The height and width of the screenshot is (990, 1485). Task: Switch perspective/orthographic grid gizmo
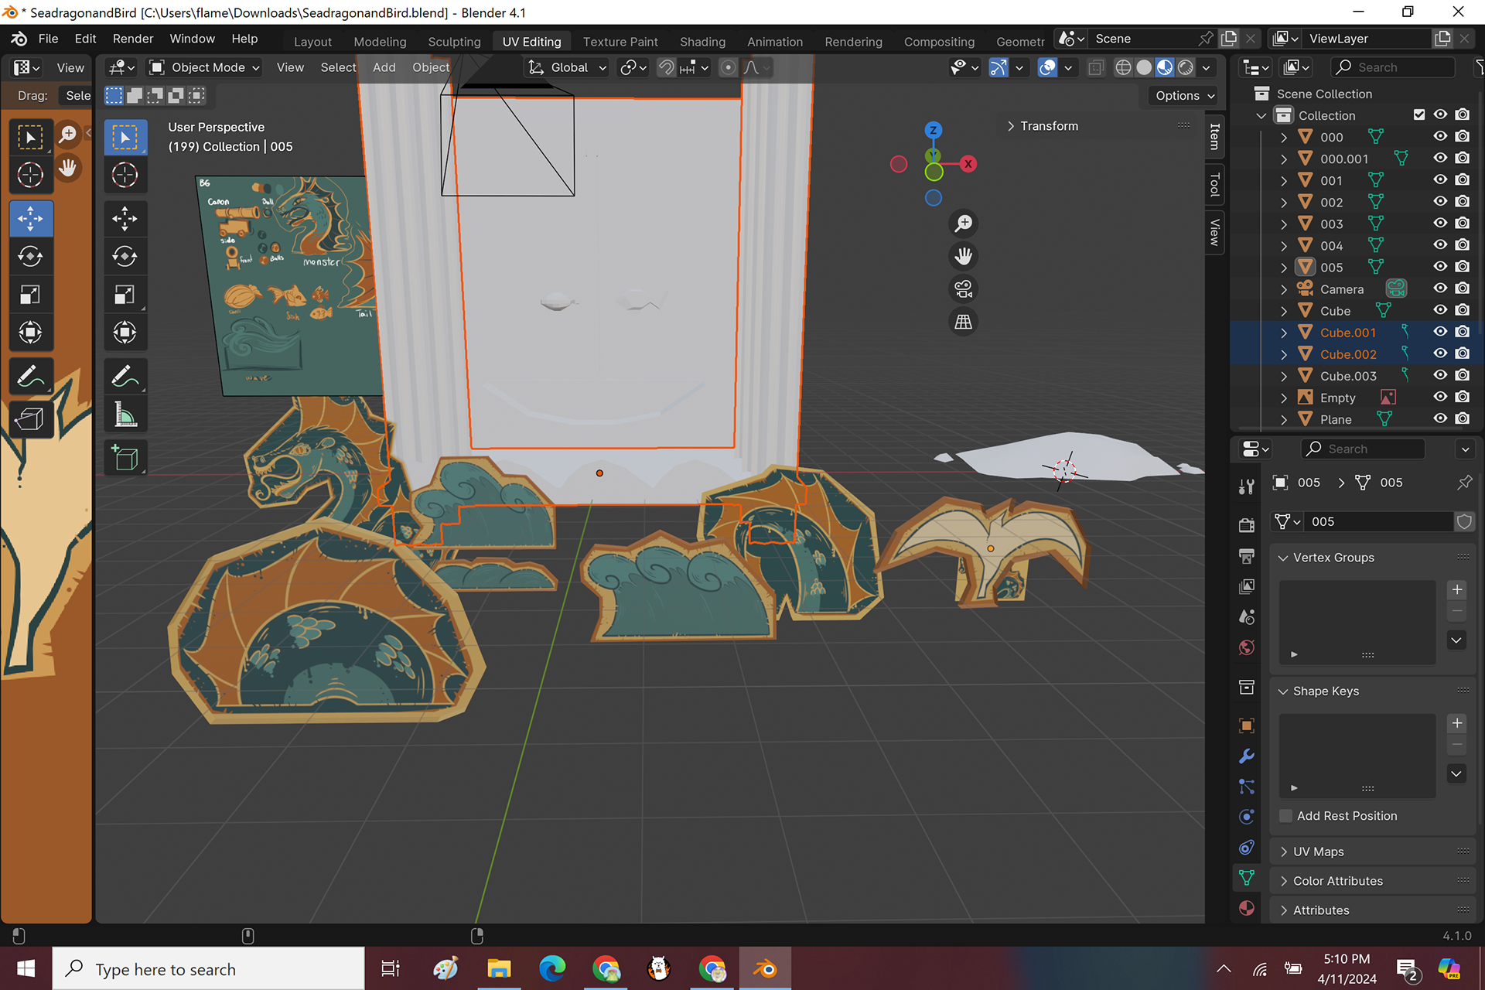(963, 322)
